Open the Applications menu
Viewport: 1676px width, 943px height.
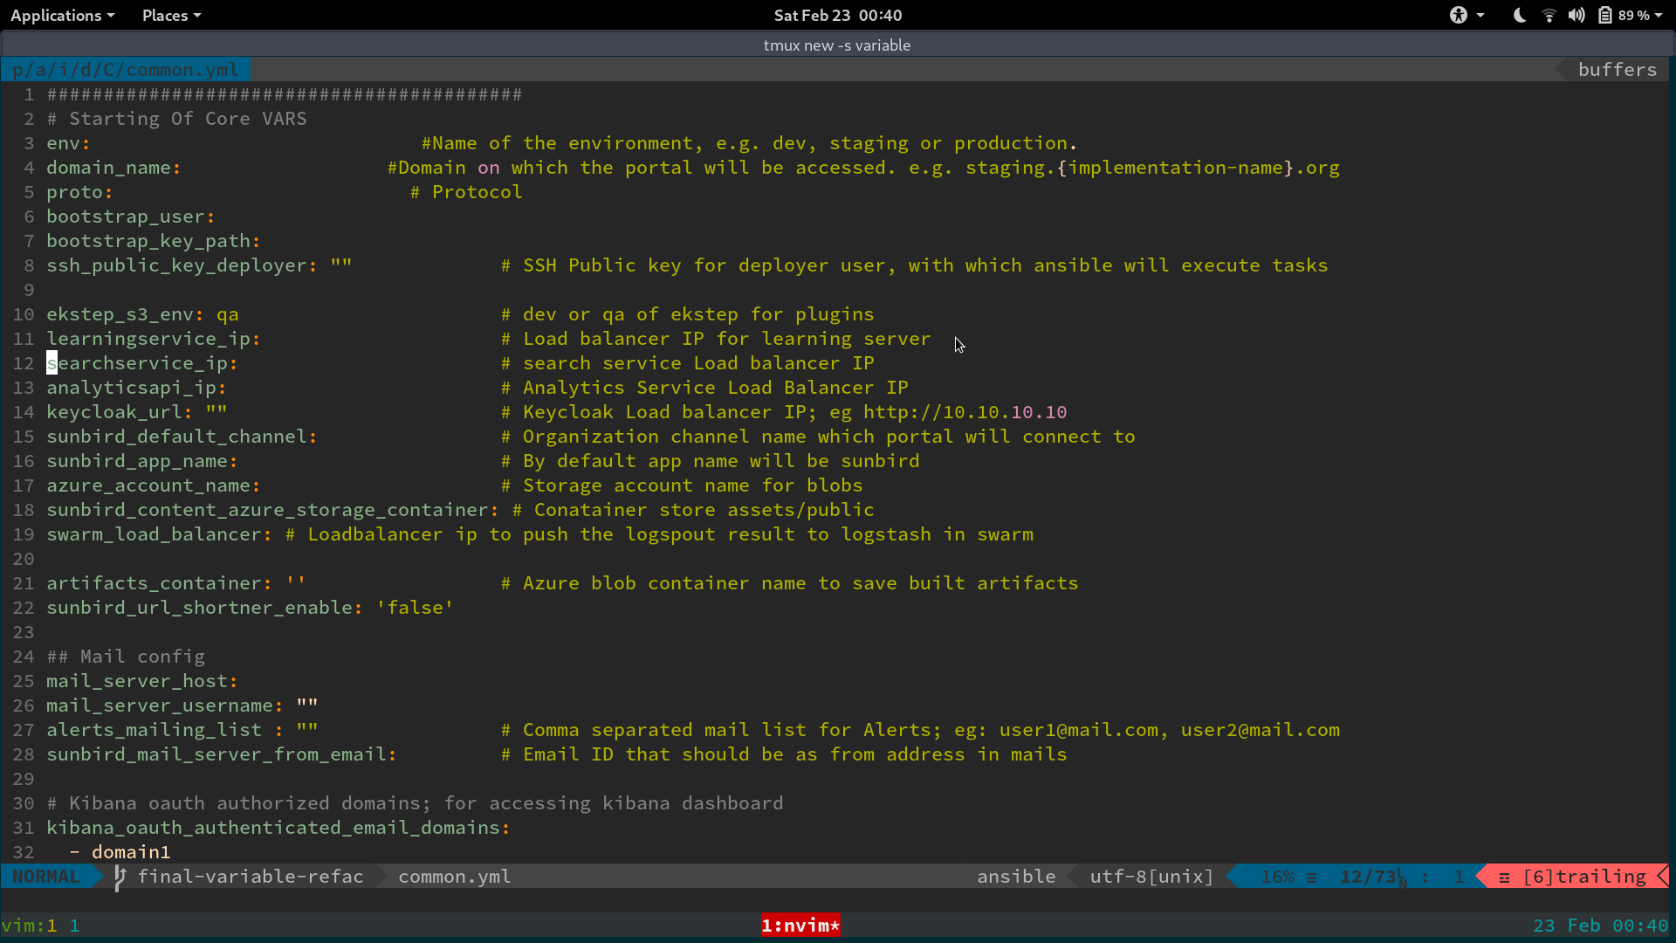pos(62,15)
